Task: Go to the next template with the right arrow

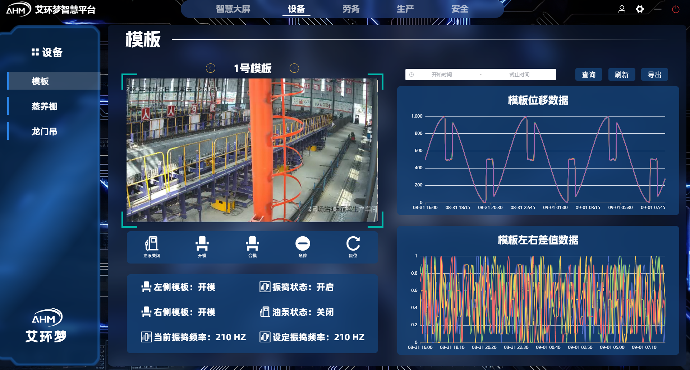Action: [x=294, y=68]
